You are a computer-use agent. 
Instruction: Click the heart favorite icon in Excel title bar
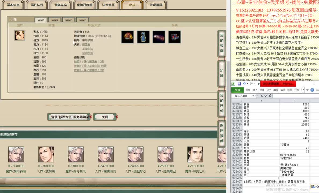pos(307,90)
